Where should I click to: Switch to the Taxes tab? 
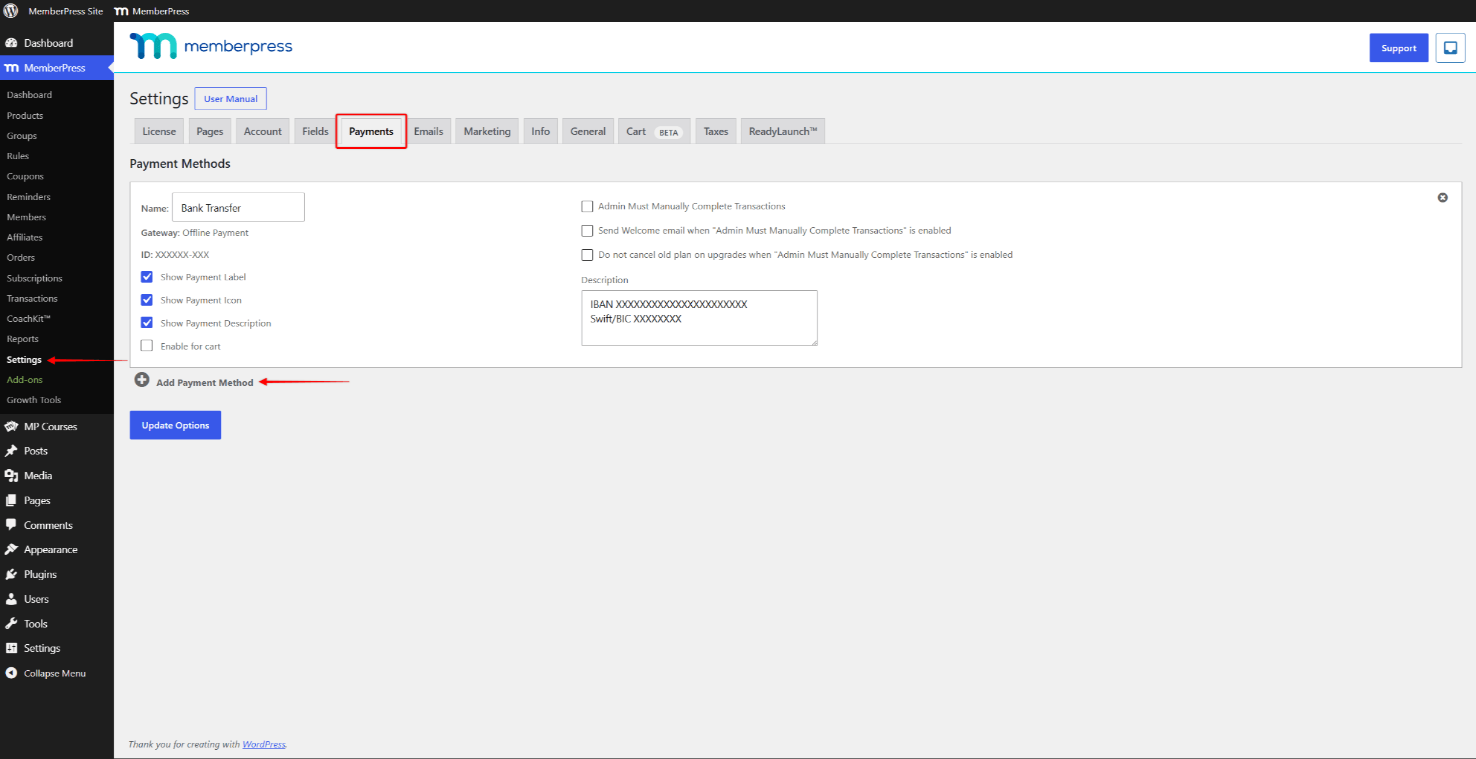[x=716, y=131]
